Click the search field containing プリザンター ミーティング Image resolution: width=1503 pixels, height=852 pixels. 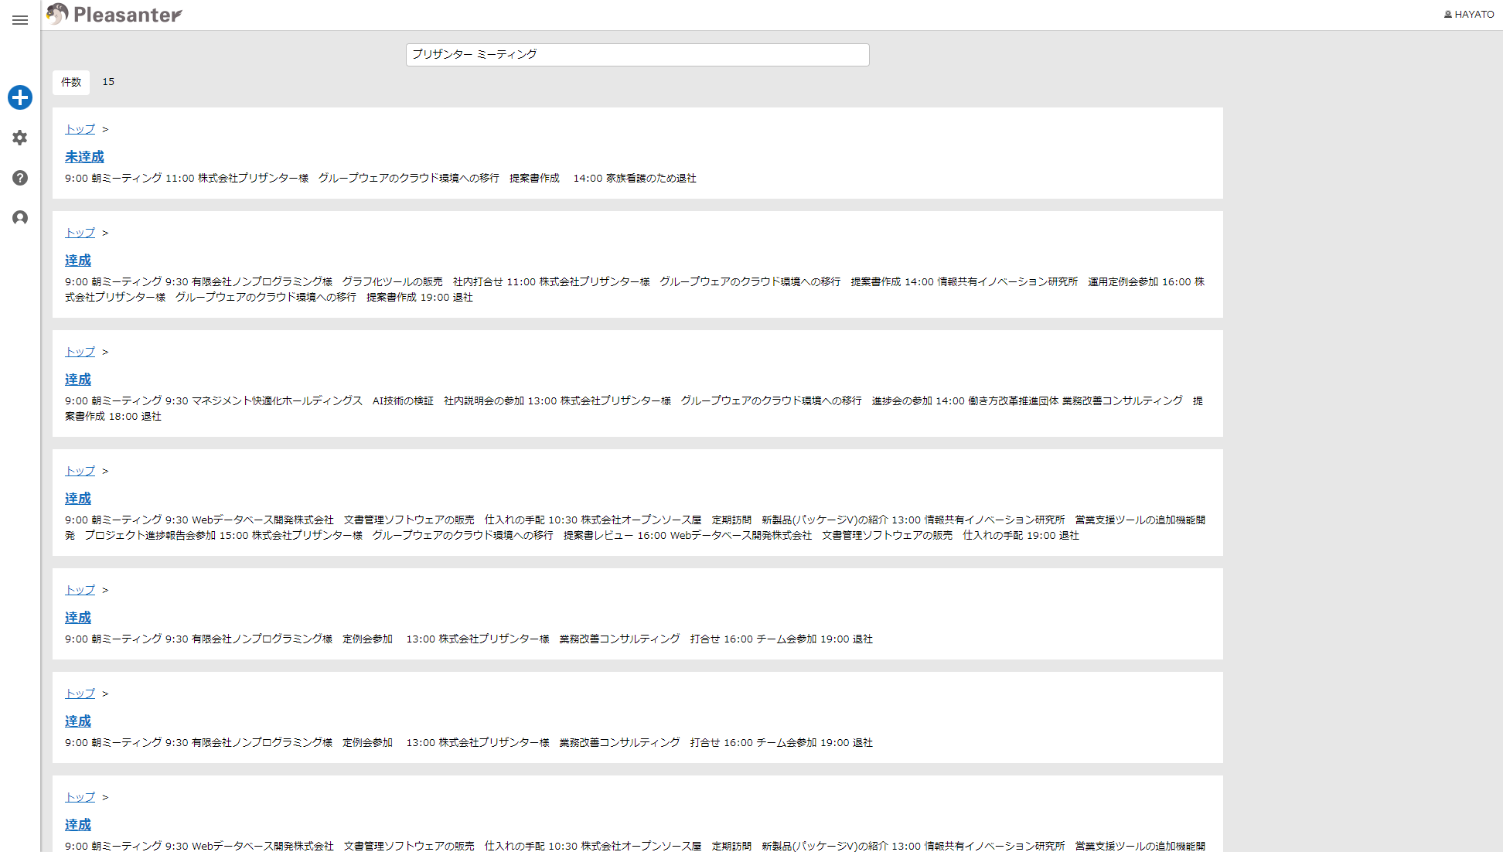(638, 55)
